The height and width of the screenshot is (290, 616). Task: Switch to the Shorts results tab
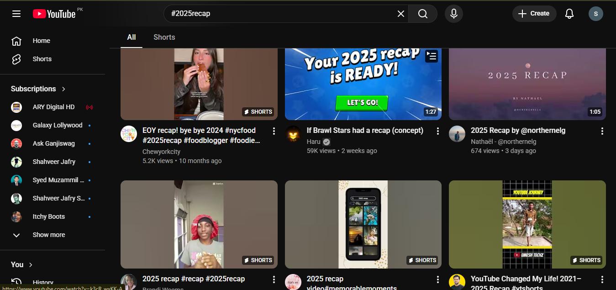pyautogui.click(x=164, y=37)
